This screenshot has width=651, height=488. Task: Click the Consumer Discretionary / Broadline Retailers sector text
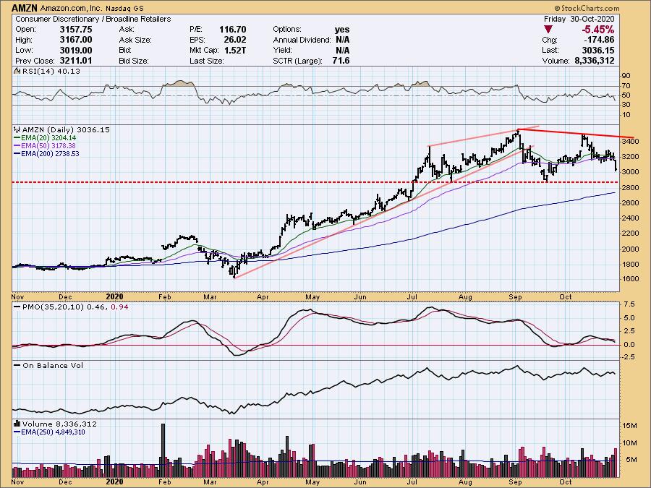tap(93, 18)
